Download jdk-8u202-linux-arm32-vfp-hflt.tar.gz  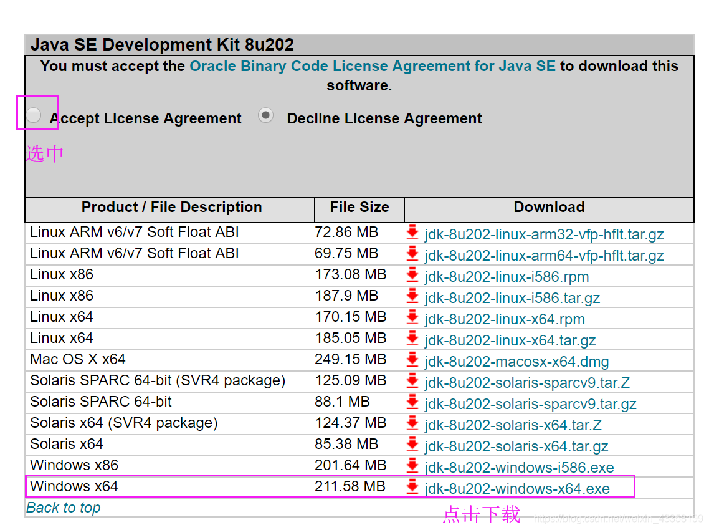point(544,234)
